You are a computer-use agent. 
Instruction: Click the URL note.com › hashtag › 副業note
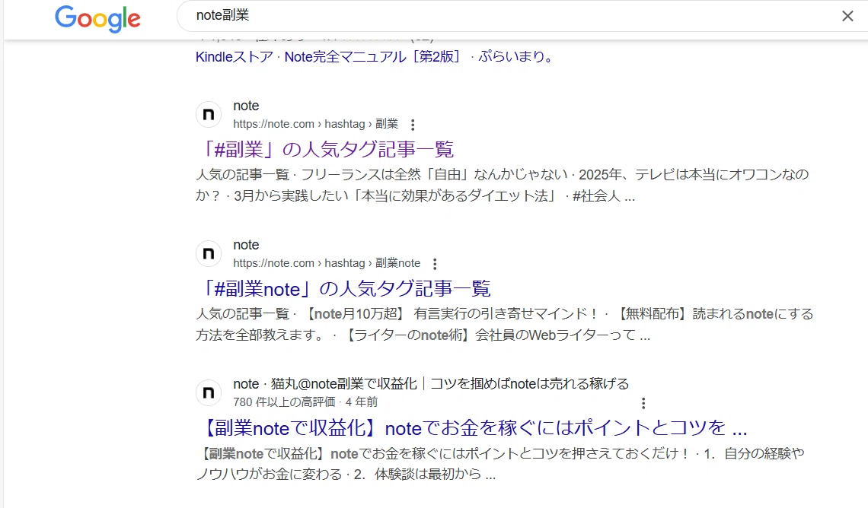327,263
